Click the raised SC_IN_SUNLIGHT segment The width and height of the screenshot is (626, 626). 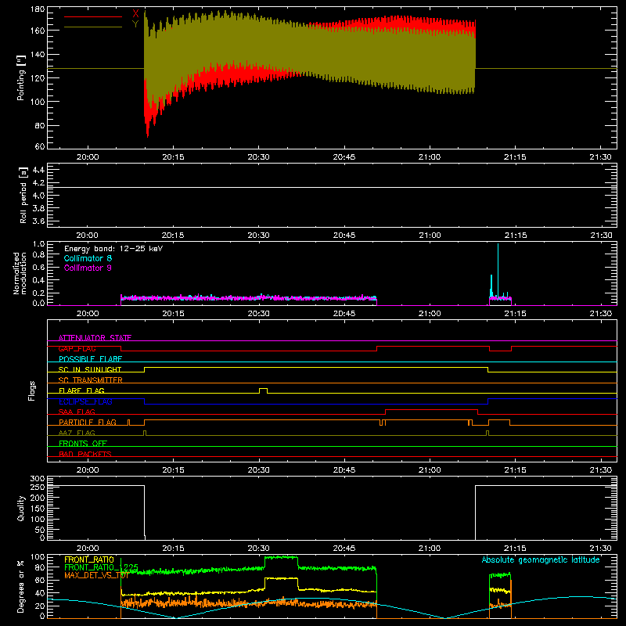coord(316,368)
